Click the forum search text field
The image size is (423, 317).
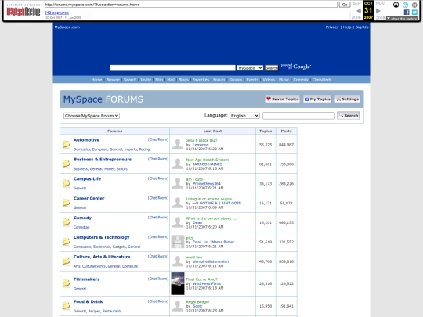pos(298,116)
